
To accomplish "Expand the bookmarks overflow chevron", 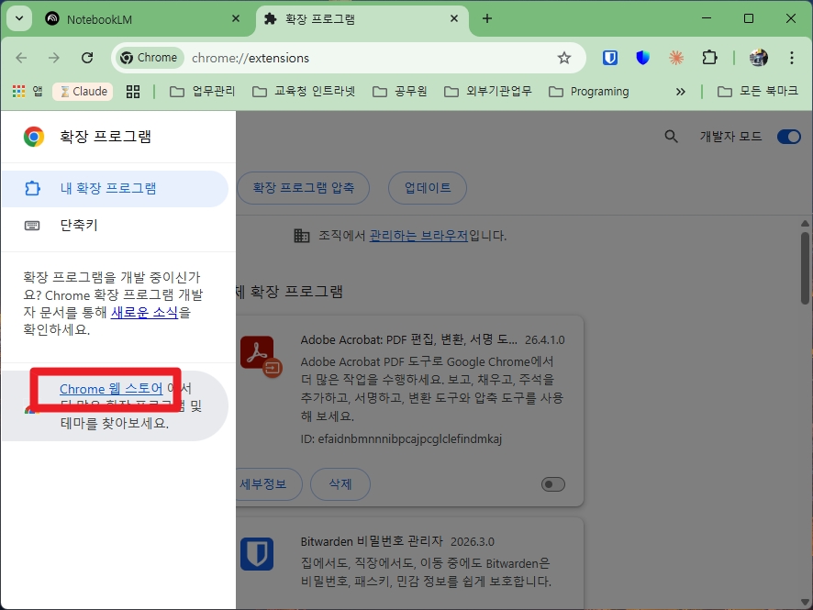I will click(x=680, y=91).
